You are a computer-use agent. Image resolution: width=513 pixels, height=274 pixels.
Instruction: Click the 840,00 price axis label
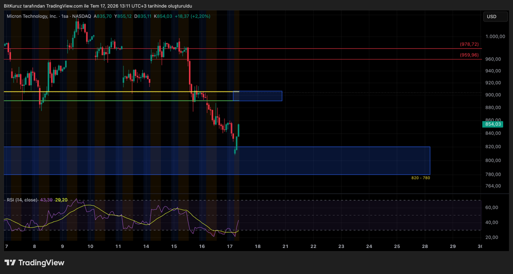point(492,133)
